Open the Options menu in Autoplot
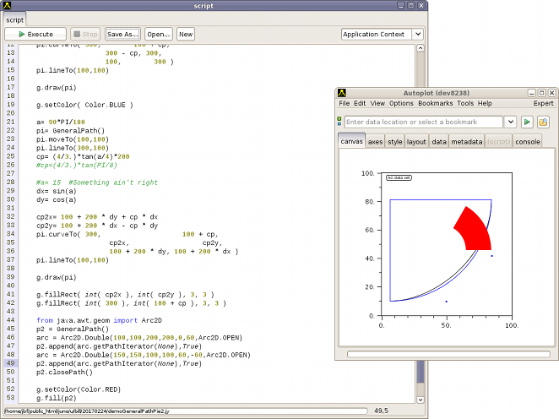The image size is (559, 419). pos(401,103)
